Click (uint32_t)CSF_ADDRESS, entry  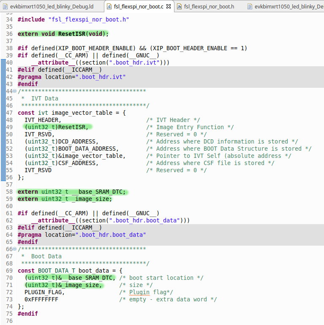(x=61, y=163)
